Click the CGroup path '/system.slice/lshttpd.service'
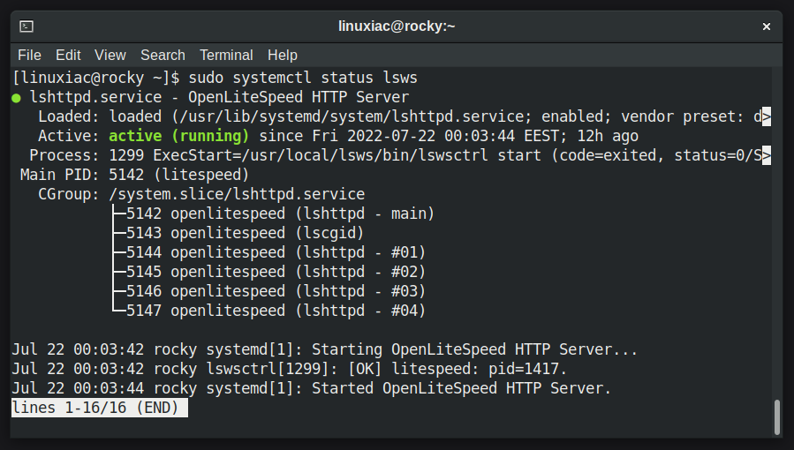Image resolution: width=794 pixels, height=450 pixels. point(237,194)
